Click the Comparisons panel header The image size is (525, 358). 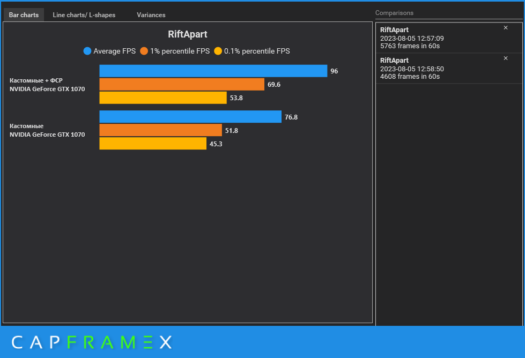tap(394, 13)
